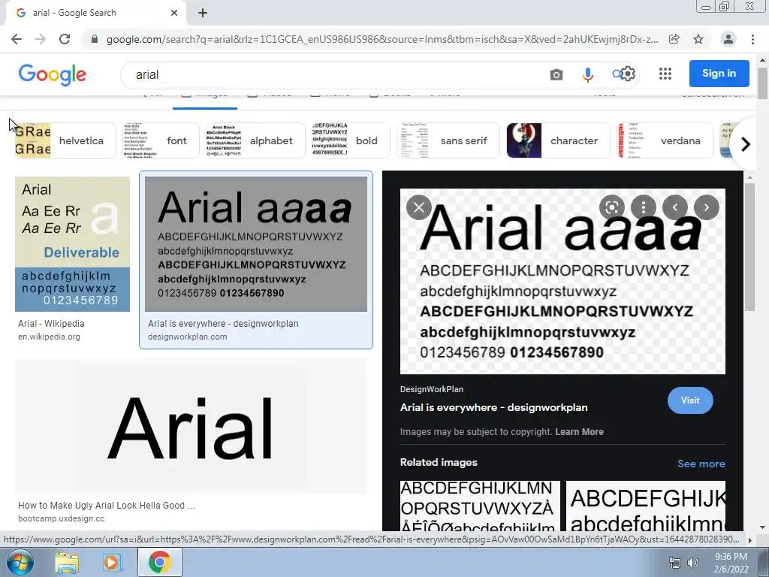
Task: Open the designworkplan Arial aaaa thumbnail
Action: point(256,244)
